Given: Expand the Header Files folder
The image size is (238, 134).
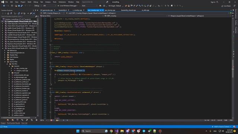Looking at the screenshot, I should tap(5, 55).
